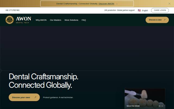Open the English language selector

point(143,10)
